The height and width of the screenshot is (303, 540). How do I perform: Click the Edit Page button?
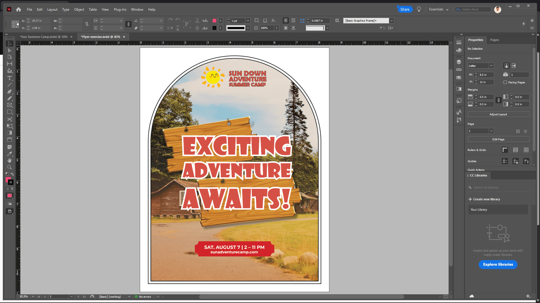498,139
